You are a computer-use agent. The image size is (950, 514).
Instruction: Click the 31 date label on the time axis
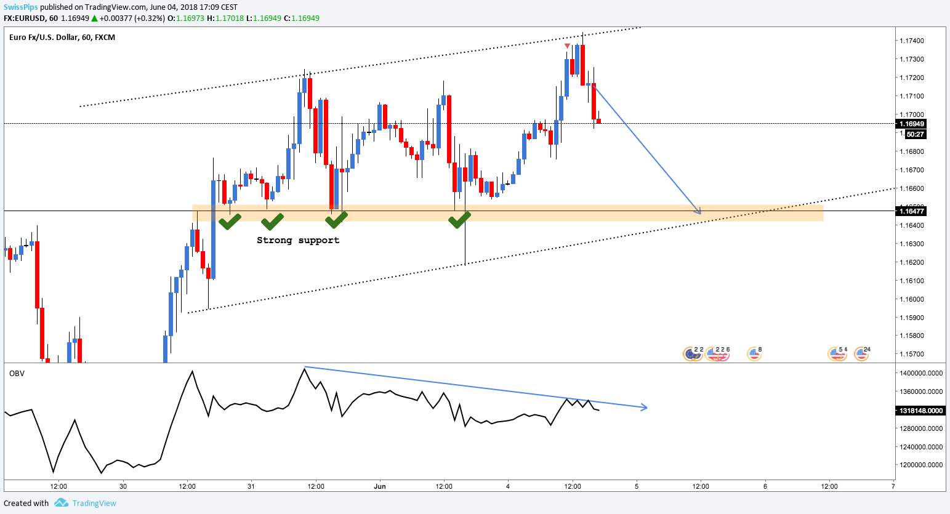[251, 486]
